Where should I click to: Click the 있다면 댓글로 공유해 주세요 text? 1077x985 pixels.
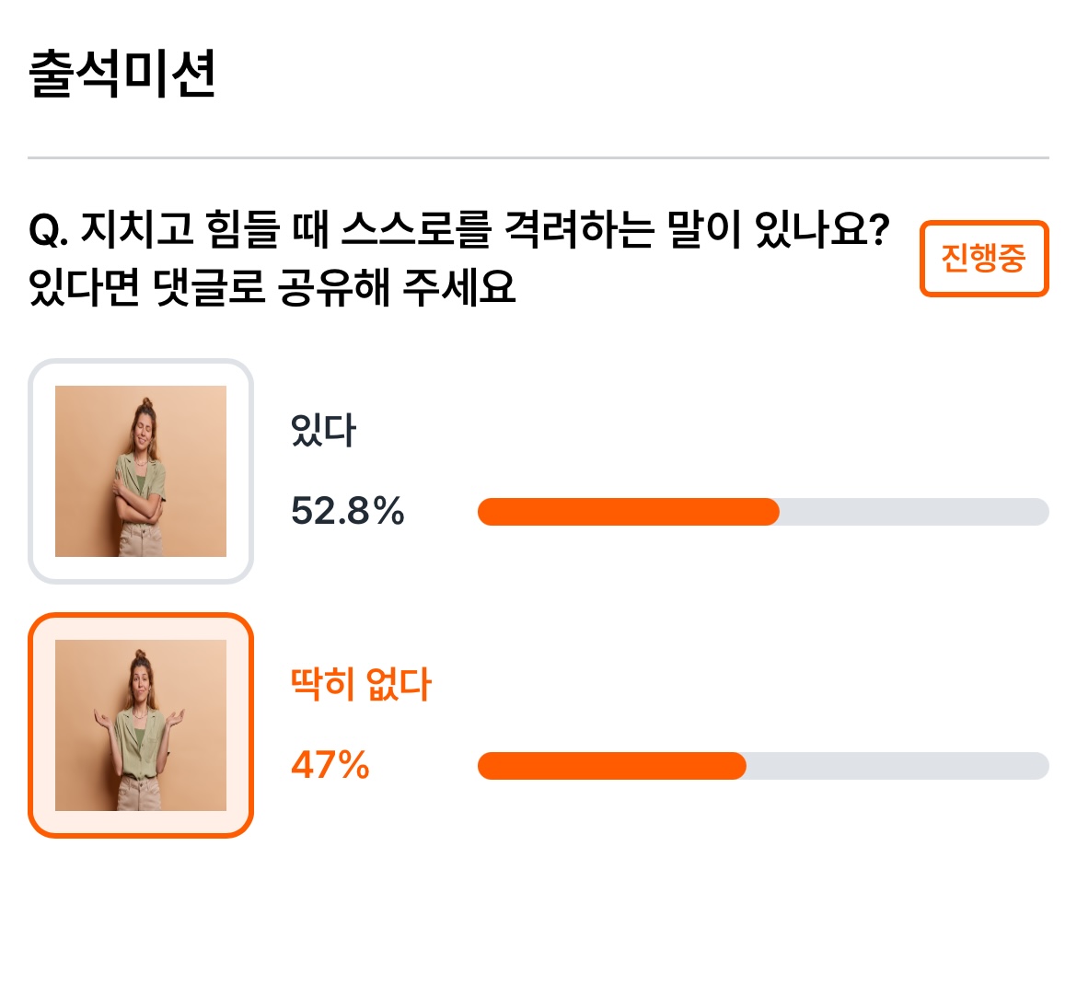tap(272, 286)
